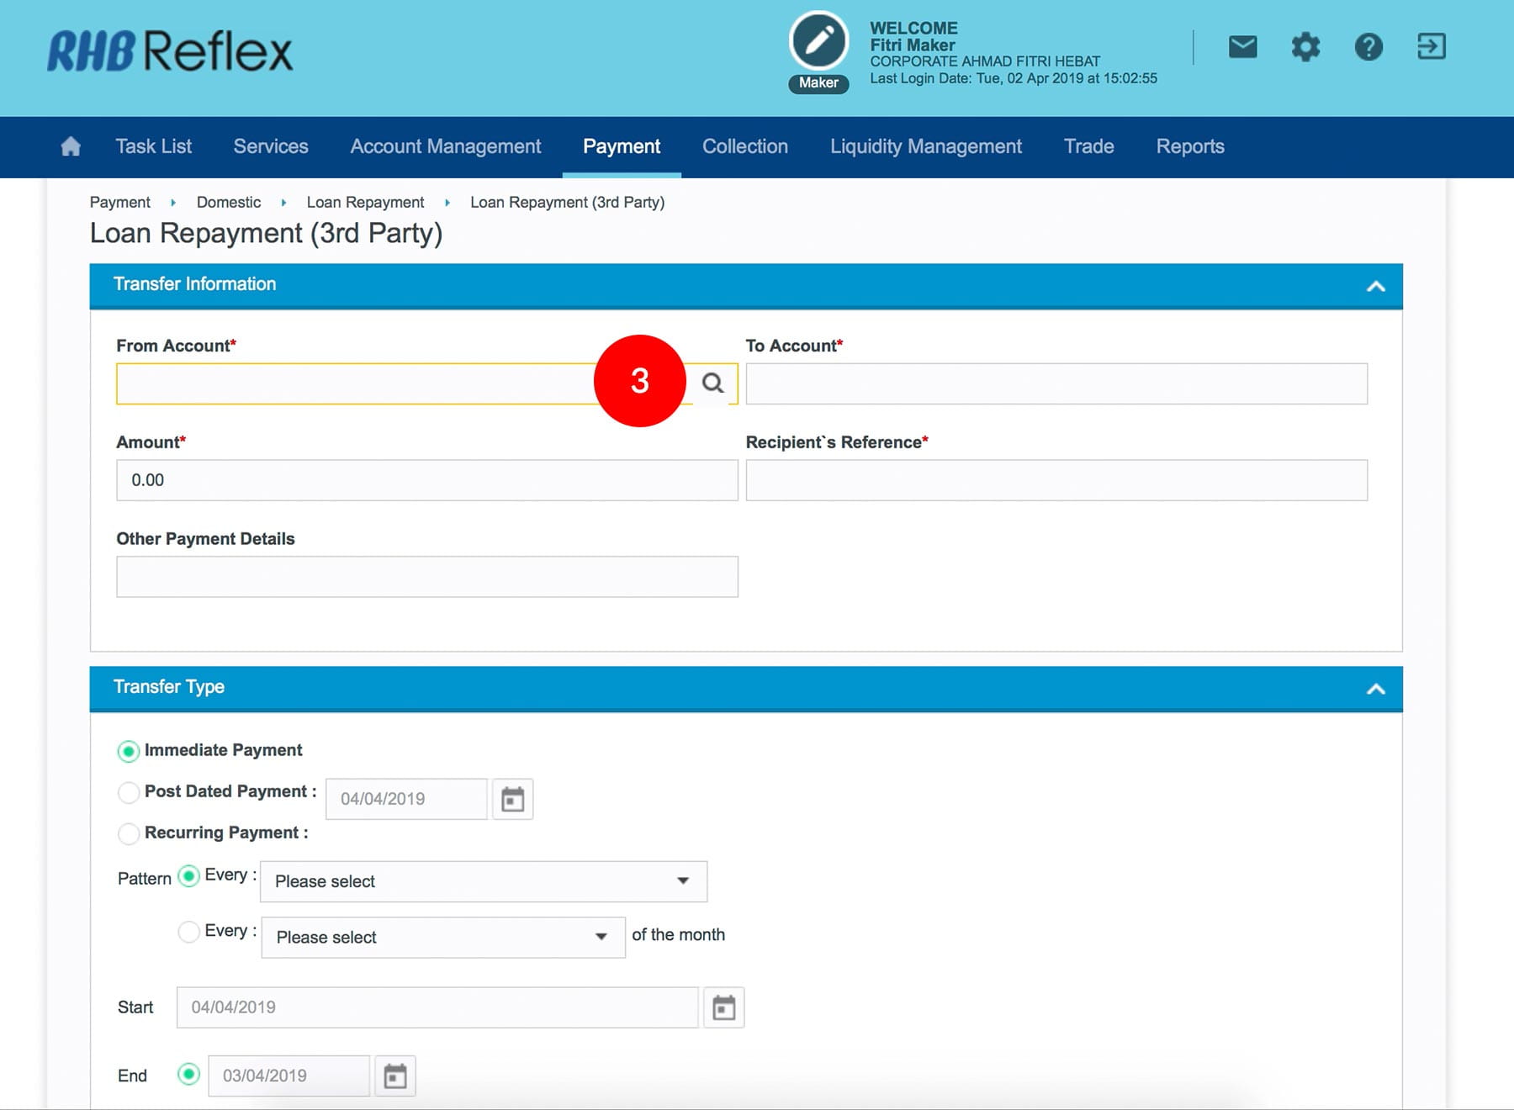Choose the Recurring Payment radio option

point(129,833)
